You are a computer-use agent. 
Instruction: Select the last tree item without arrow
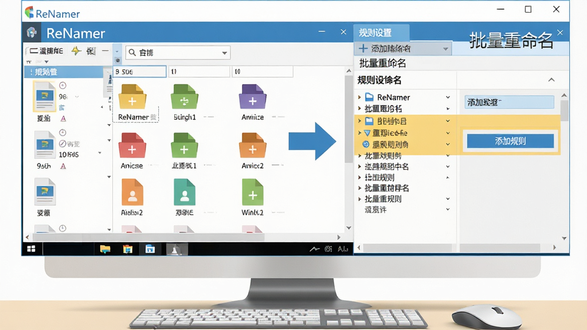point(375,210)
